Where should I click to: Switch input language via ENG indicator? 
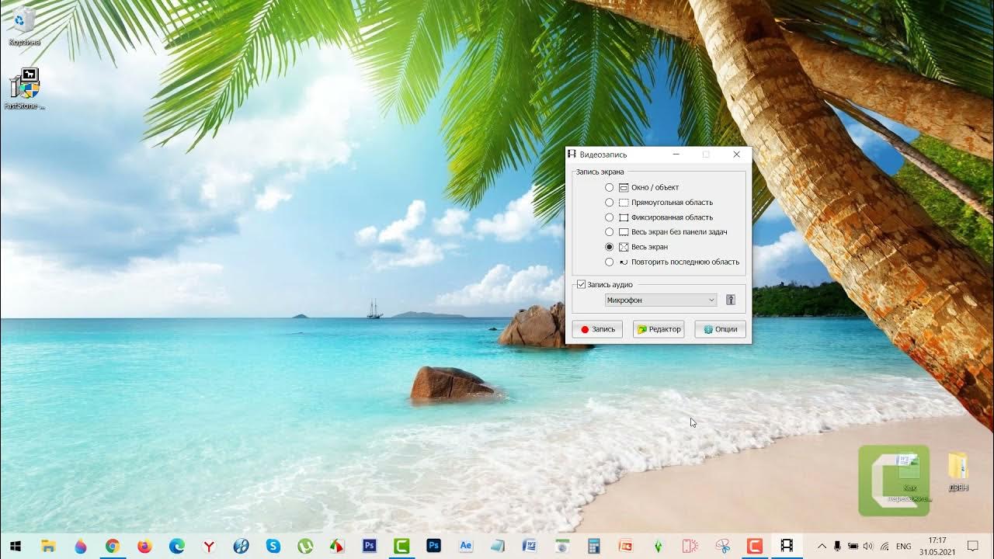(903, 547)
